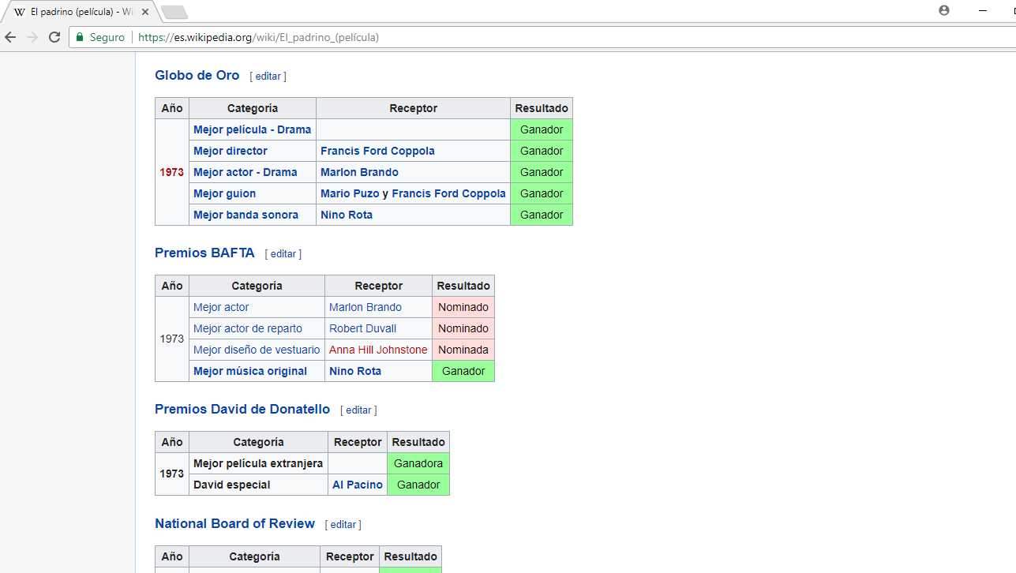This screenshot has height=573, width=1016.
Task: Open Marlon Brando in Globo de Oro table
Action: click(359, 172)
